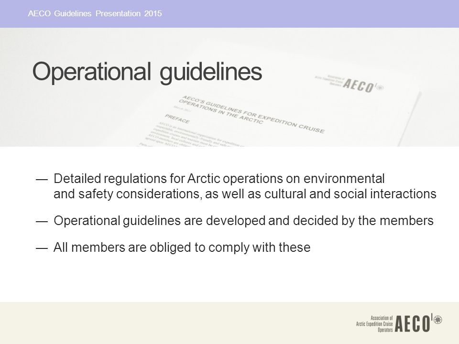The image size is (459, 344).
Task: Click the "AECO Guidelines Presentation 2015" header text
Action: click(x=95, y=13)
